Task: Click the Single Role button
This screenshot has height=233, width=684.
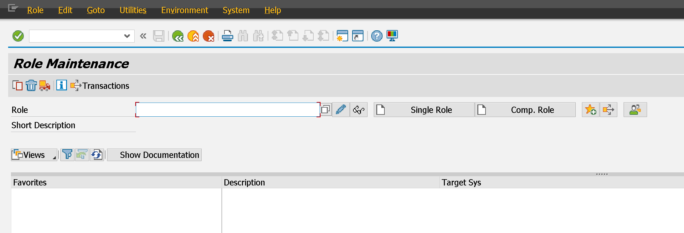Action: [424, 110]
